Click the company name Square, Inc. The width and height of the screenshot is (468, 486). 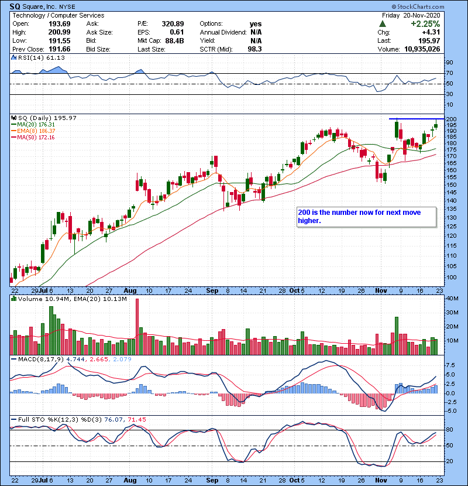tap(39, 6)
